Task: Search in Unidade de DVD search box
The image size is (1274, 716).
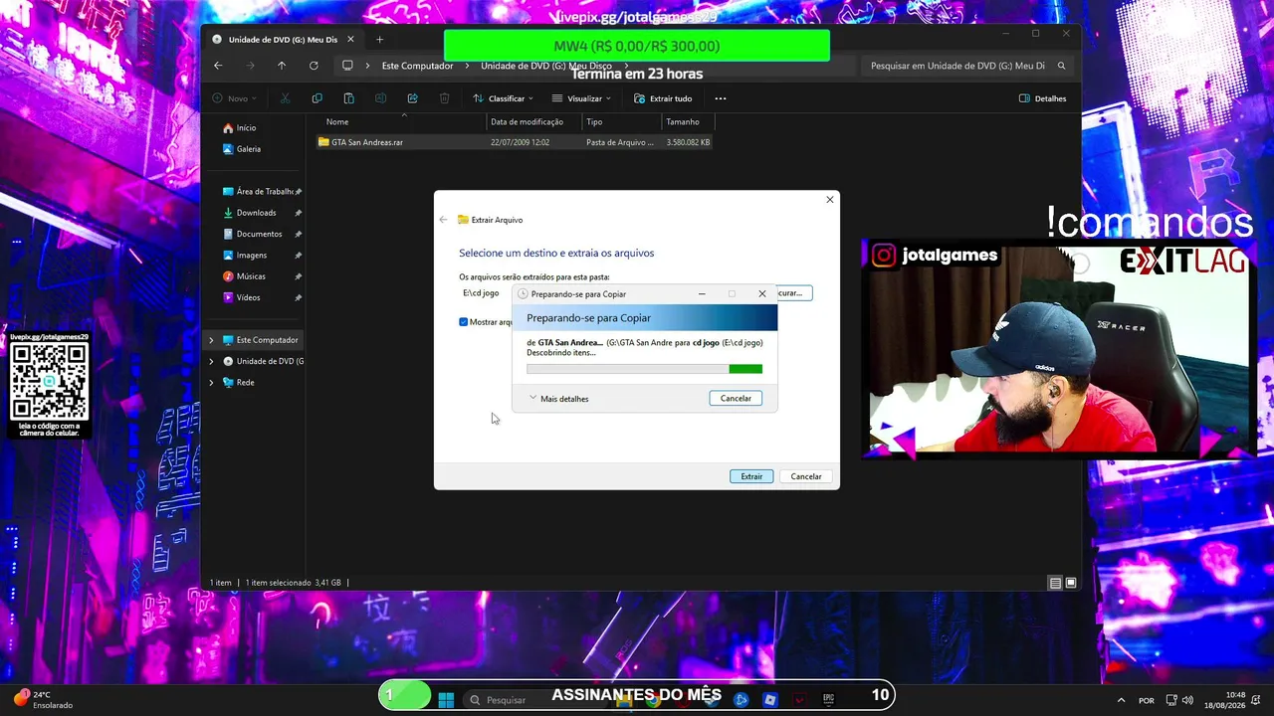Action: 967,66
